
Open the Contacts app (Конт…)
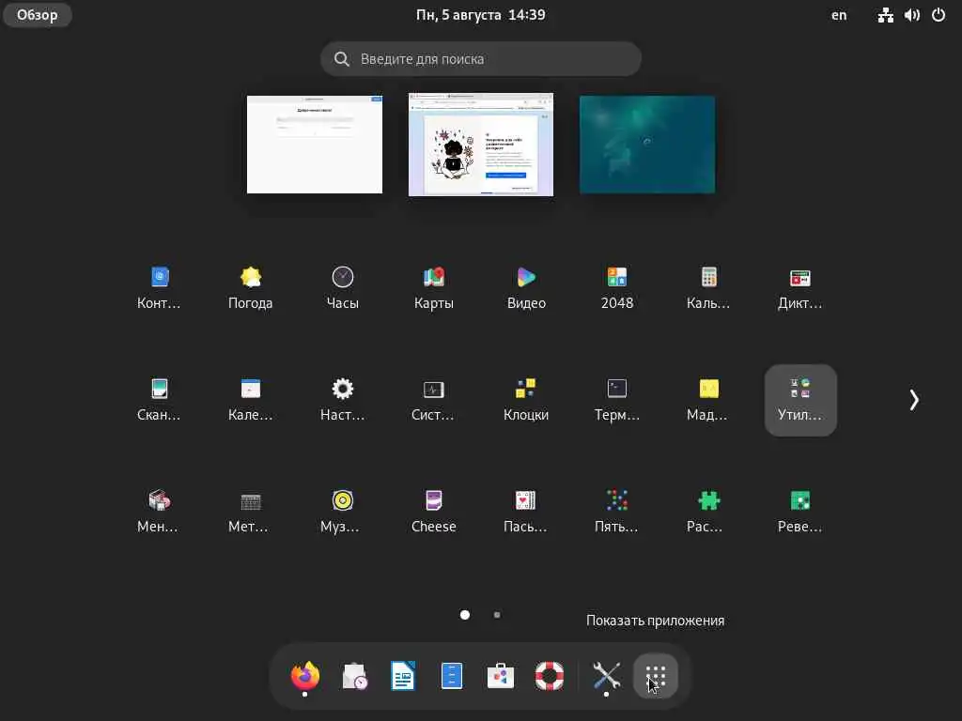point(159,287)
